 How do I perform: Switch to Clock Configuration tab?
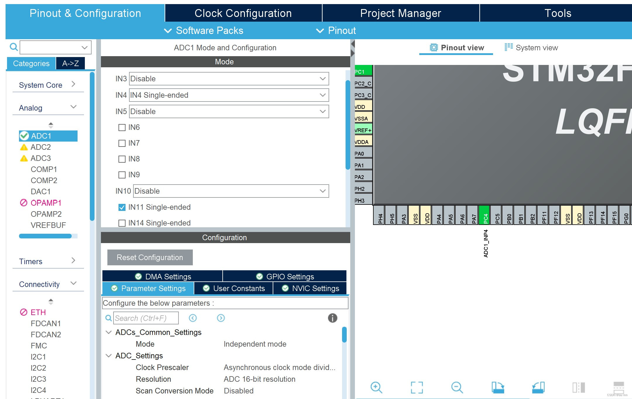243,13
